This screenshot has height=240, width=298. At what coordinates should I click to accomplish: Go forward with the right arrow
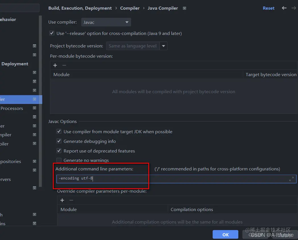pos(294,8)
